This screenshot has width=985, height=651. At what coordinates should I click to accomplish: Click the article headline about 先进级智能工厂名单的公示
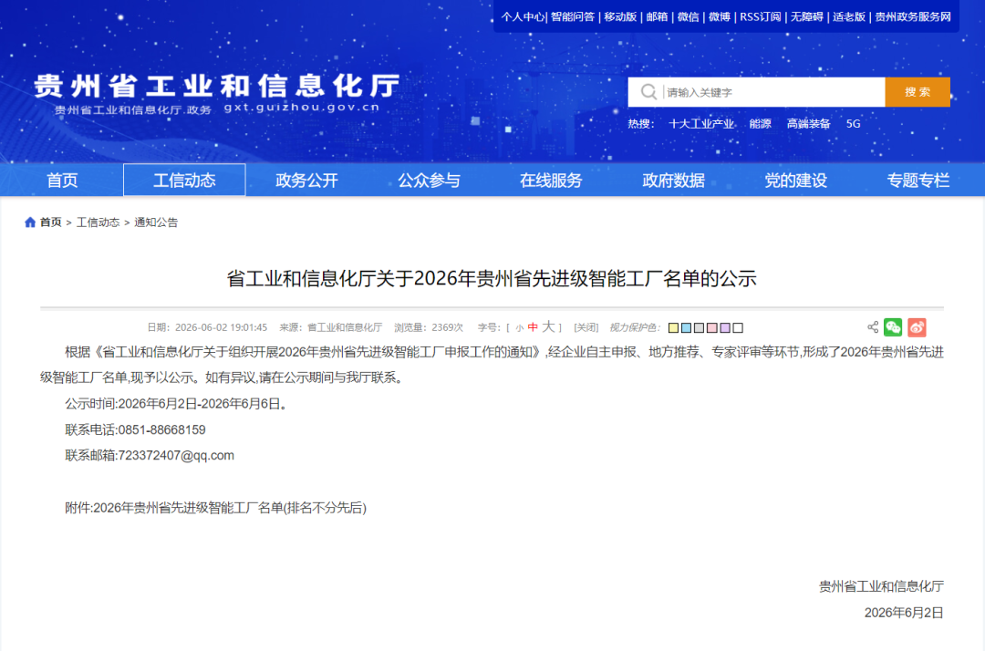pyautogui.click(x=492, y=278)
